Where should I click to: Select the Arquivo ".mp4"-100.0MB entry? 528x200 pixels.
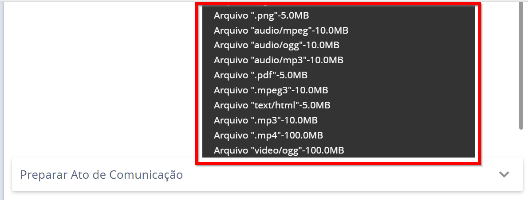tap(268, 135)
